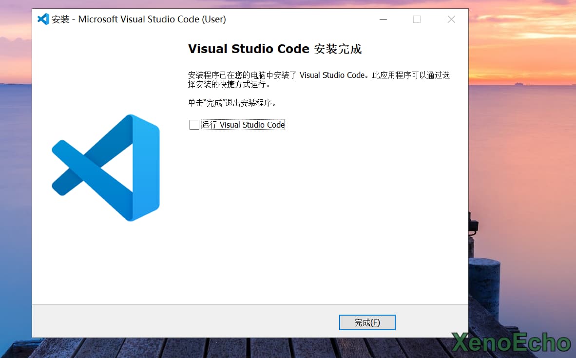576x358 pixels.
Task: Click the wooden pier post on desktop
Action: [484, 283]
